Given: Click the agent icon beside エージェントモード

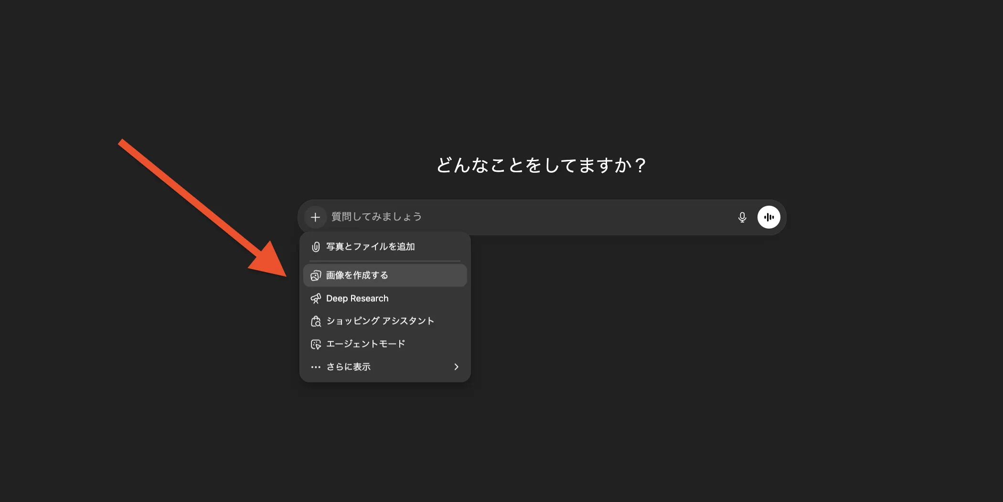Looking at the screenshot, I should click(x=315, y=344).
